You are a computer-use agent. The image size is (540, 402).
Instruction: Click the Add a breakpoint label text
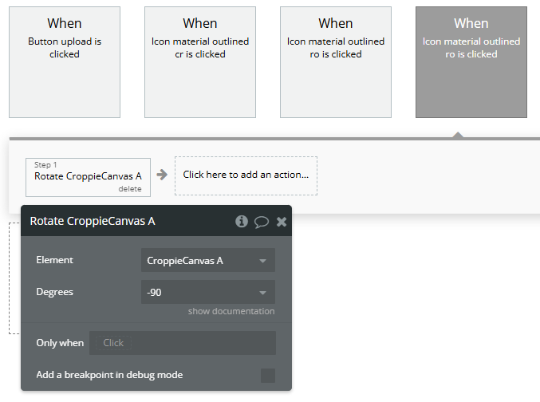109,375
